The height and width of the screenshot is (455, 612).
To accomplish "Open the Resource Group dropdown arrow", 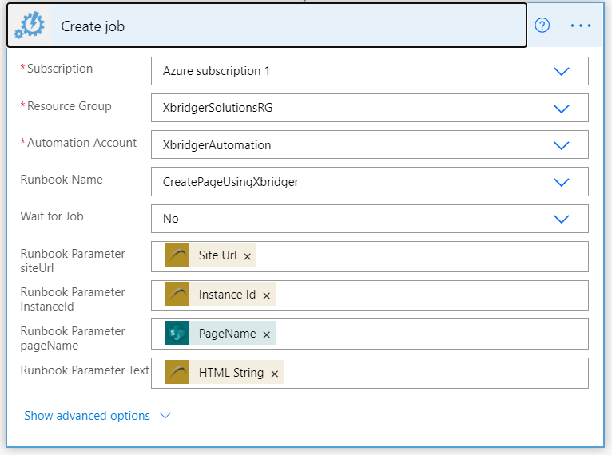I will (561, 109).
